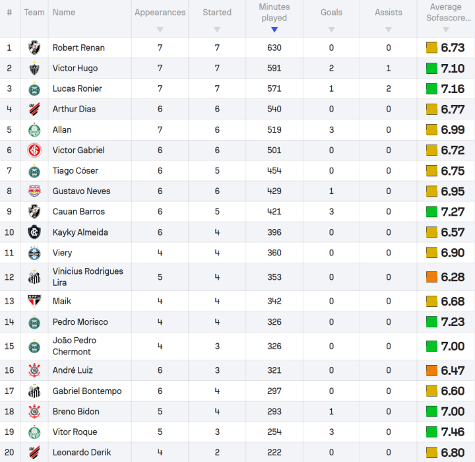Viewport: 475px width, 462px height.
Task: Click São Paulo crest beside Maik
Action: 34,301
